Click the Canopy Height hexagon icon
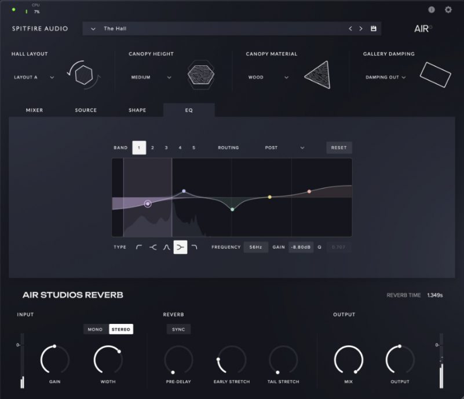The image size is (464, 399). [x=201, y=75]
